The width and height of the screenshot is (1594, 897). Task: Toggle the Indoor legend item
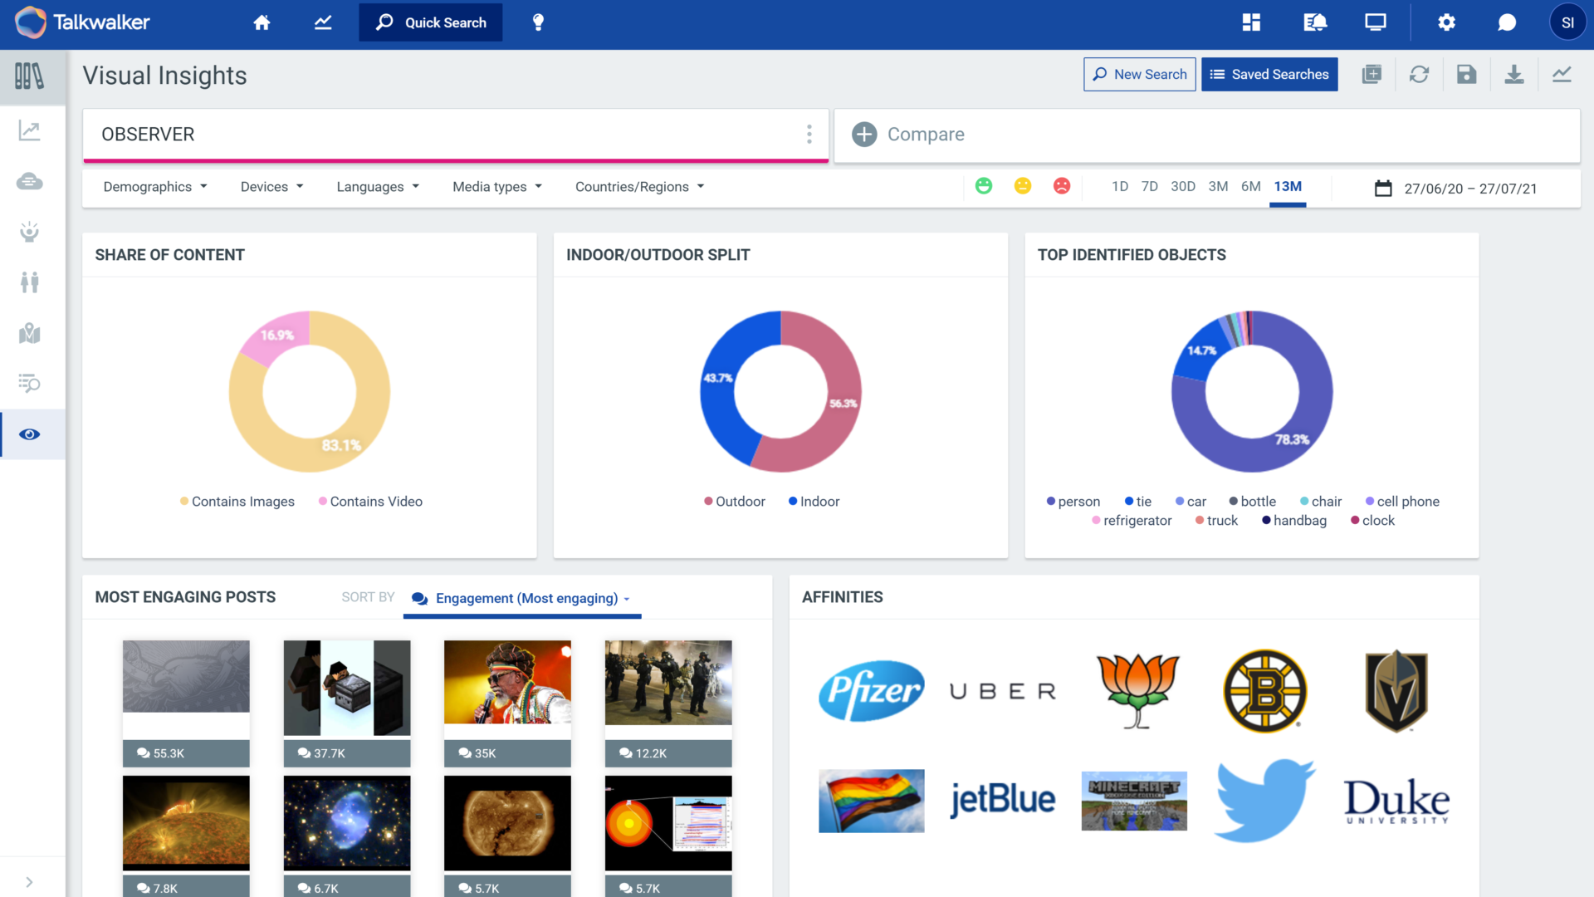pyautogui.click(x=814, y=502)
